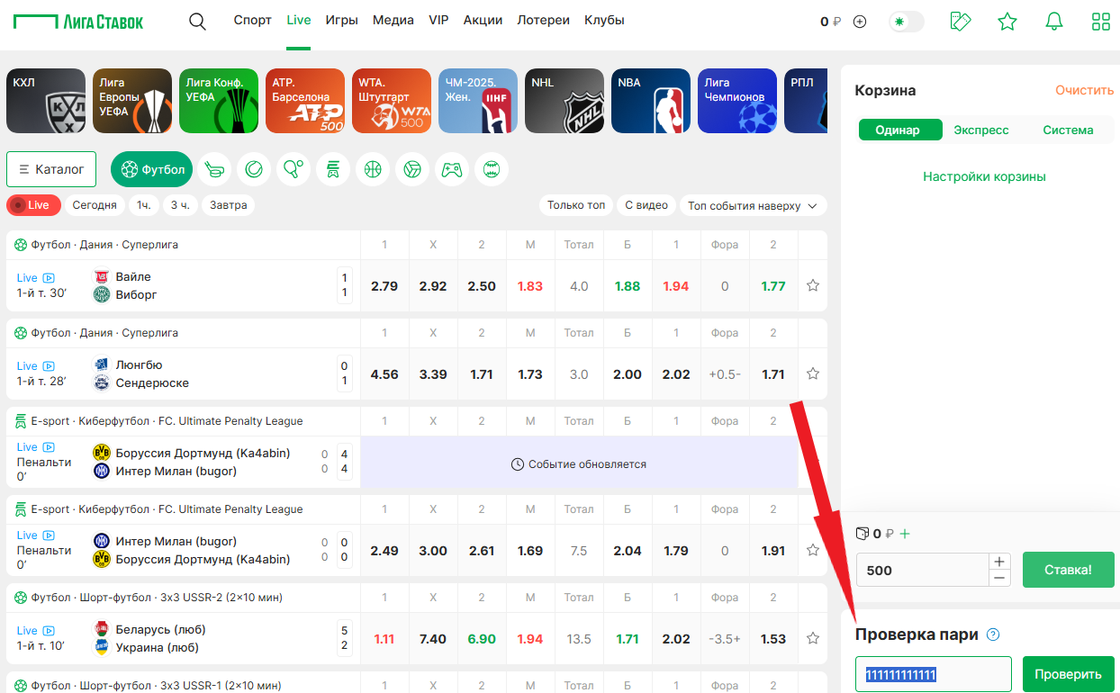Open the Медиа menu item

point(393,20)
